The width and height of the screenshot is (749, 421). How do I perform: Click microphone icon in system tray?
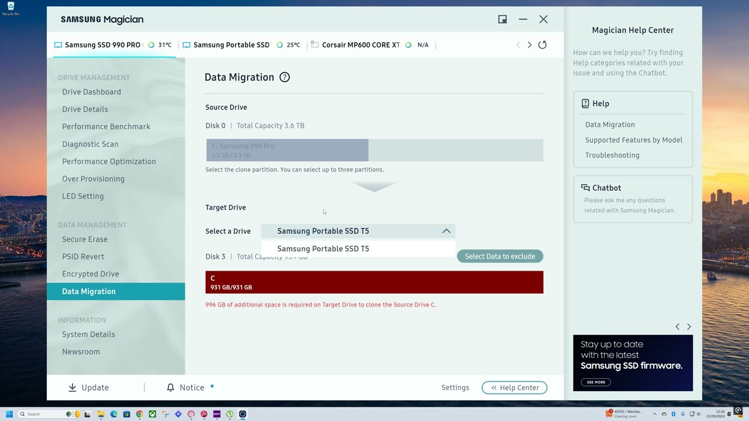pyautogui.click(x=683, y=414)
